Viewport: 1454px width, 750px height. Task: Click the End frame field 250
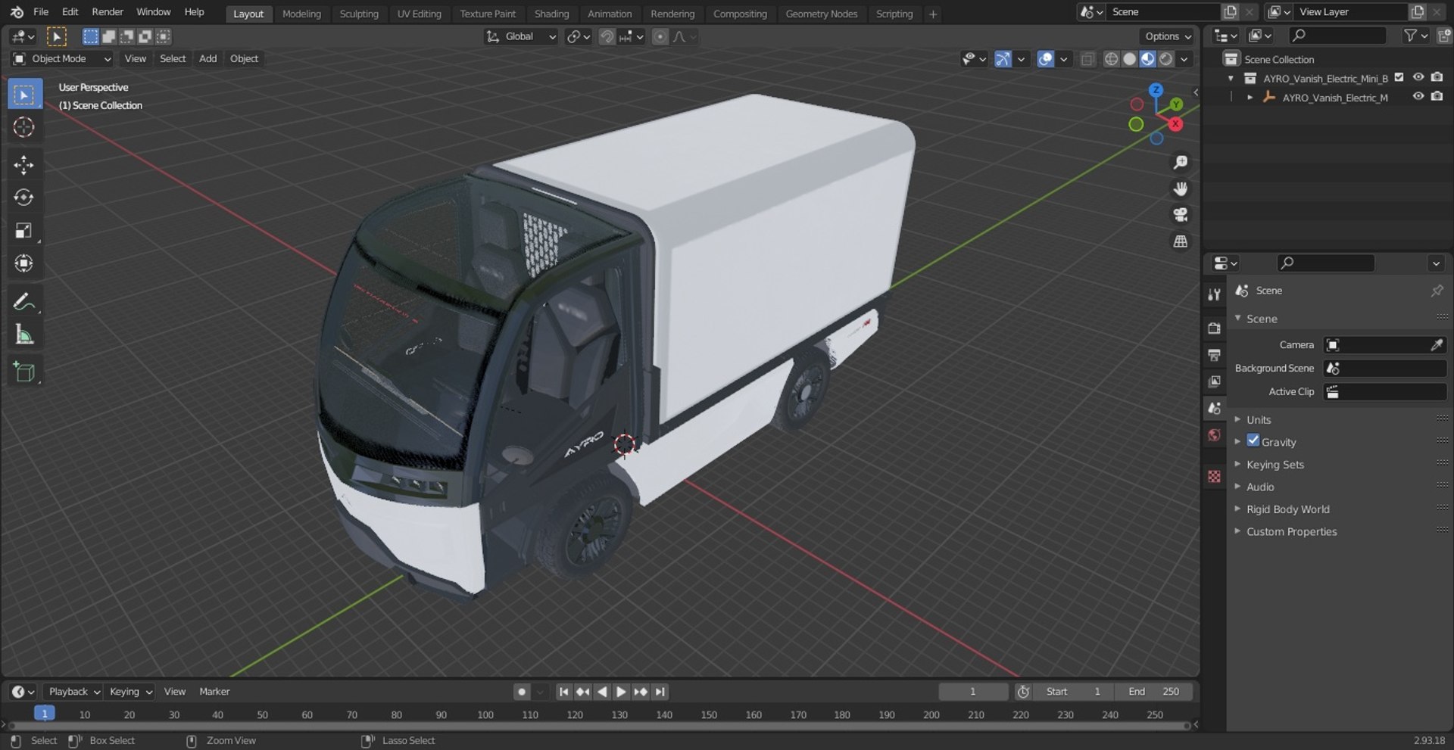pyautogui.click(x=1153, y=692)
